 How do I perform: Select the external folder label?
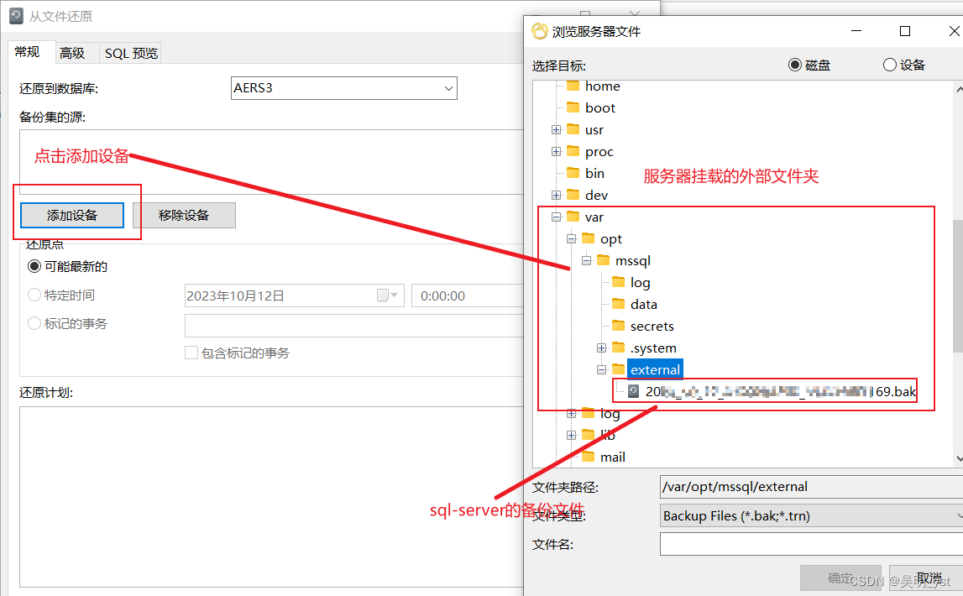[655, 369]
